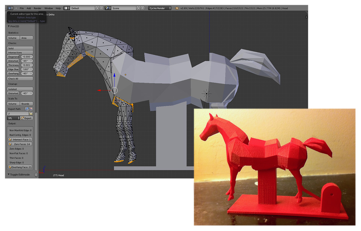Adjust the Thickness 0.001 value field
Screen dimensions: 361x231
[27, 65]
